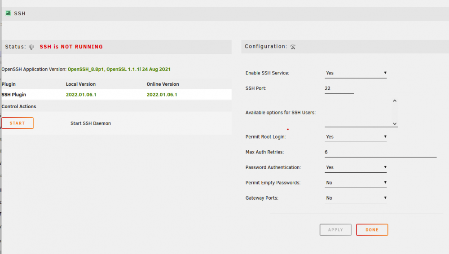449x254 pixels.
Task: Click the 'Max Auth Retries:' label
Action: coord(264,152)
